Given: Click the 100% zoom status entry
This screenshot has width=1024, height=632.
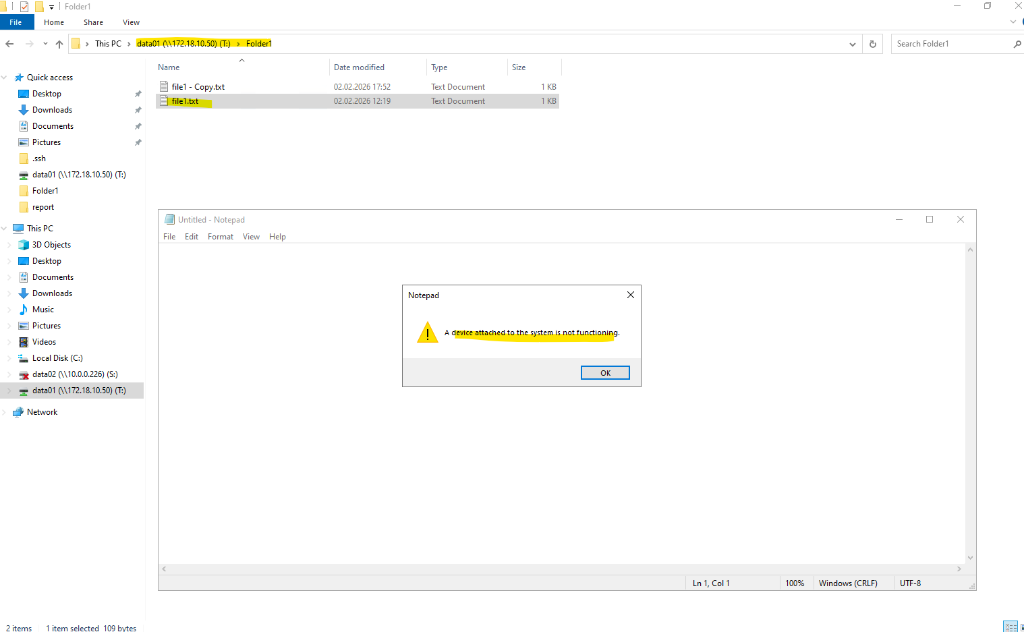Looking at the screenshot, I should pyautogui.click(x=795, y=583).
